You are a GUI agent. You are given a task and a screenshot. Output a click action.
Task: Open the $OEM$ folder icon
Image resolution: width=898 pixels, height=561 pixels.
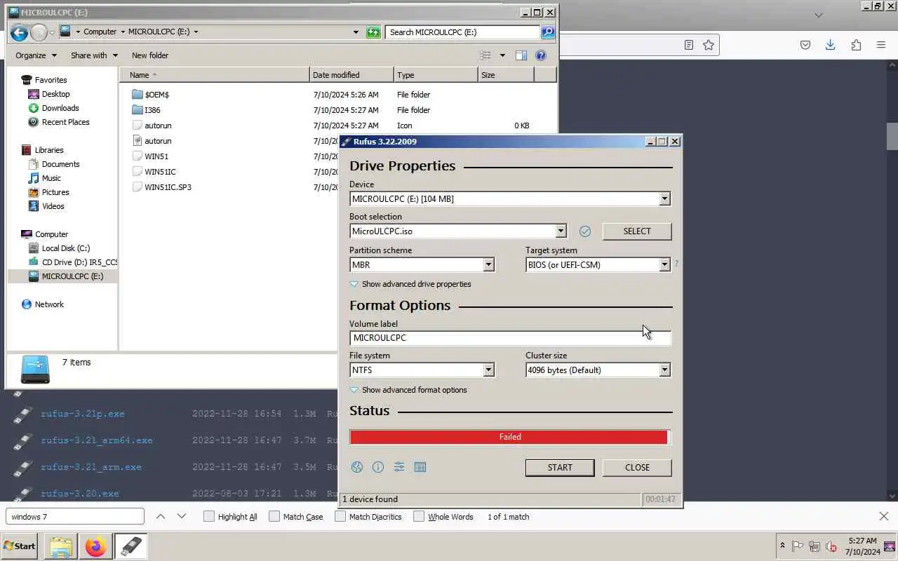[138, 95]
